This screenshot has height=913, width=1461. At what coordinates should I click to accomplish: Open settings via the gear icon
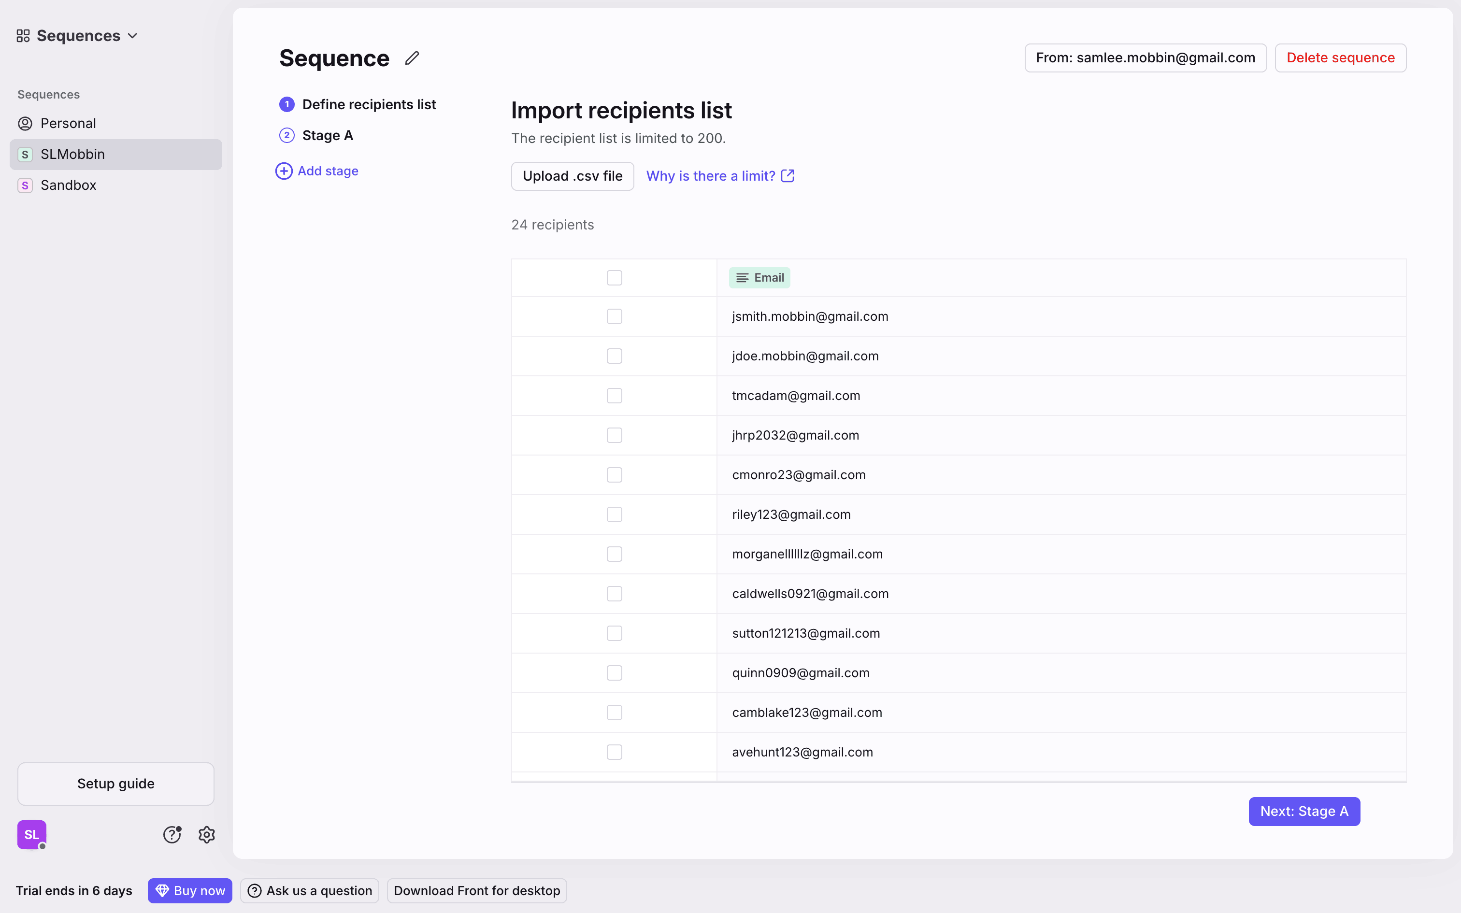coord(206,835)
